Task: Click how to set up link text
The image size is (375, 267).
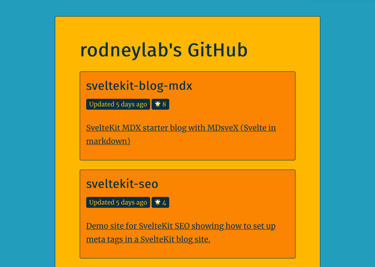Action: coord(250,226)
